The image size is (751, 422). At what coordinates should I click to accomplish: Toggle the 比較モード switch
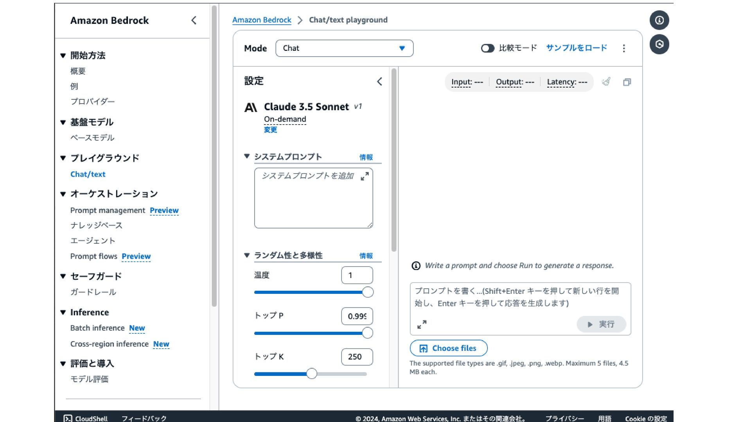(x=487, y=48)
